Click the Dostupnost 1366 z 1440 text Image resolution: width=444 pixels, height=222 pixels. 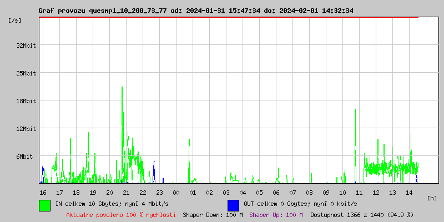coord(361,214)
